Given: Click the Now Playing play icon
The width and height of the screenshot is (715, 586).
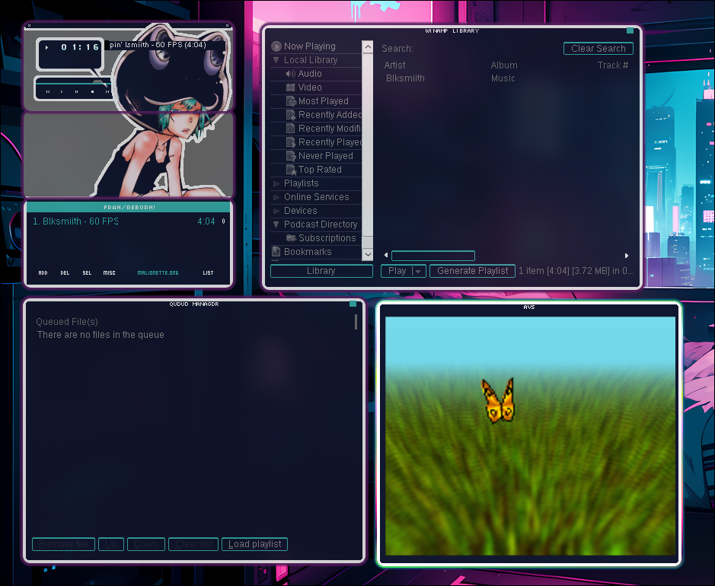Looking at the screenshot, I should pos(276,46).
